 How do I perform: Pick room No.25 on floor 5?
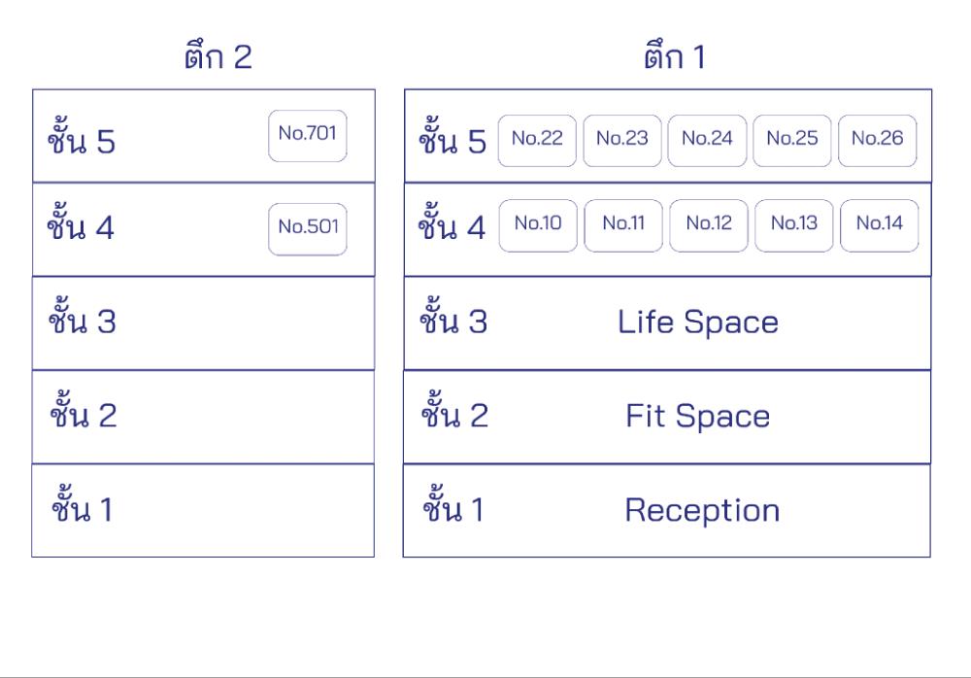[792, 140]
